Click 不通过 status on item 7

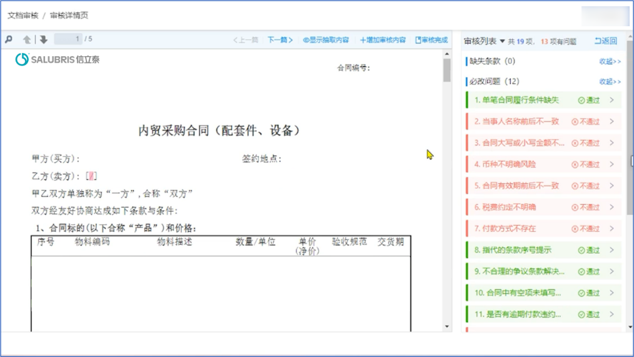585,229
